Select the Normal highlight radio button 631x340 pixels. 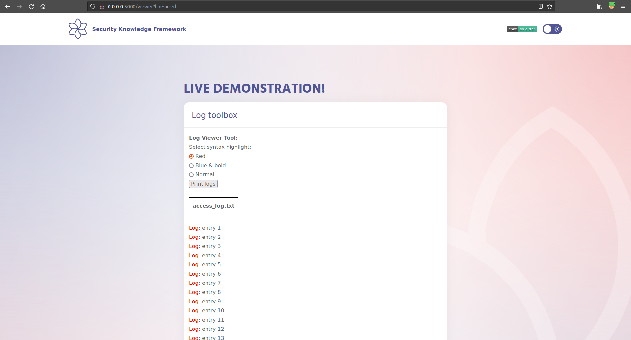[191, 175]
